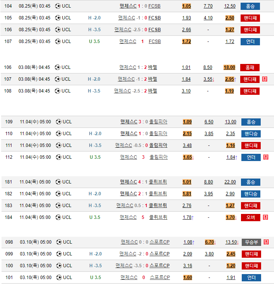The image size is (274, 284).
Task: Click red alert icon on 바젤 핸디패 row
Action: click(265, 79)
